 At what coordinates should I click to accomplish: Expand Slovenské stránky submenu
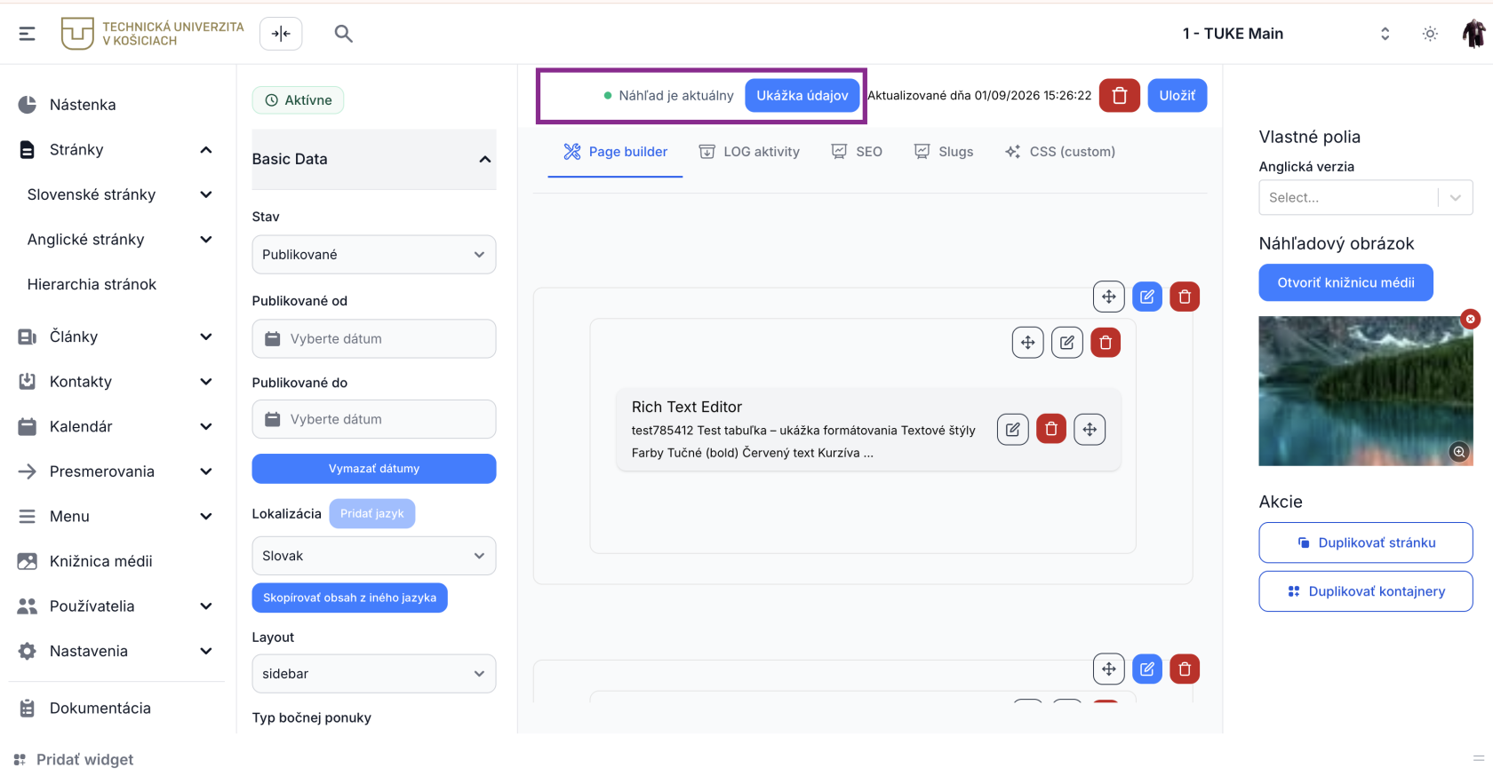[206, 194]
